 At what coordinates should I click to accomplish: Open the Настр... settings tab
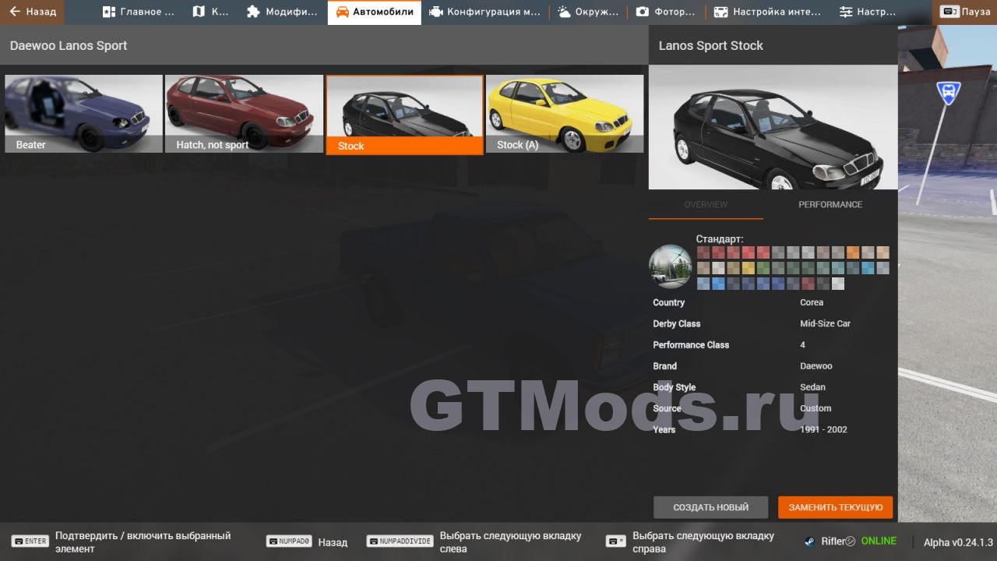868,12
